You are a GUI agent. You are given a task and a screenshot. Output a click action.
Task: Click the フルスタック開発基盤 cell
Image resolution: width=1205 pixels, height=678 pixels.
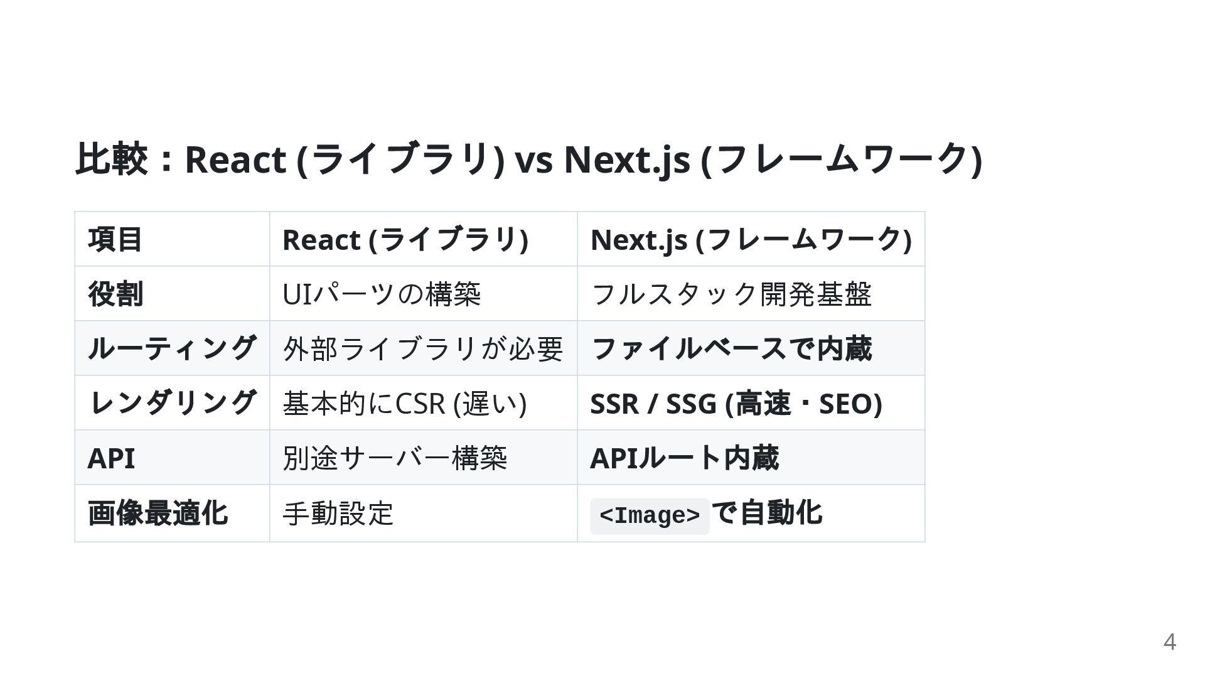click(731, 294)
